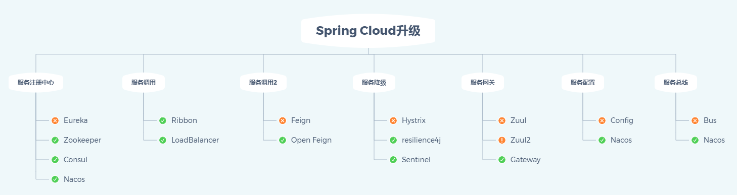
Task: Select the 服务总线 branch node
Action: (x=676, y=83)
